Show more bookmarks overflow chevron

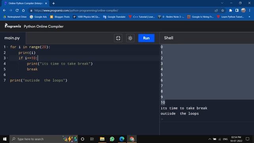pyautogui.click(x=250, y=17)
